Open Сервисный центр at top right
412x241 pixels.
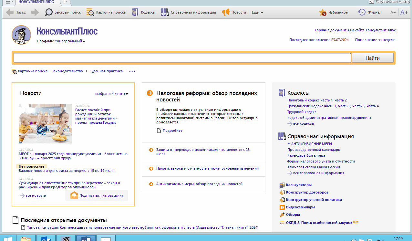tap(390, 2)
